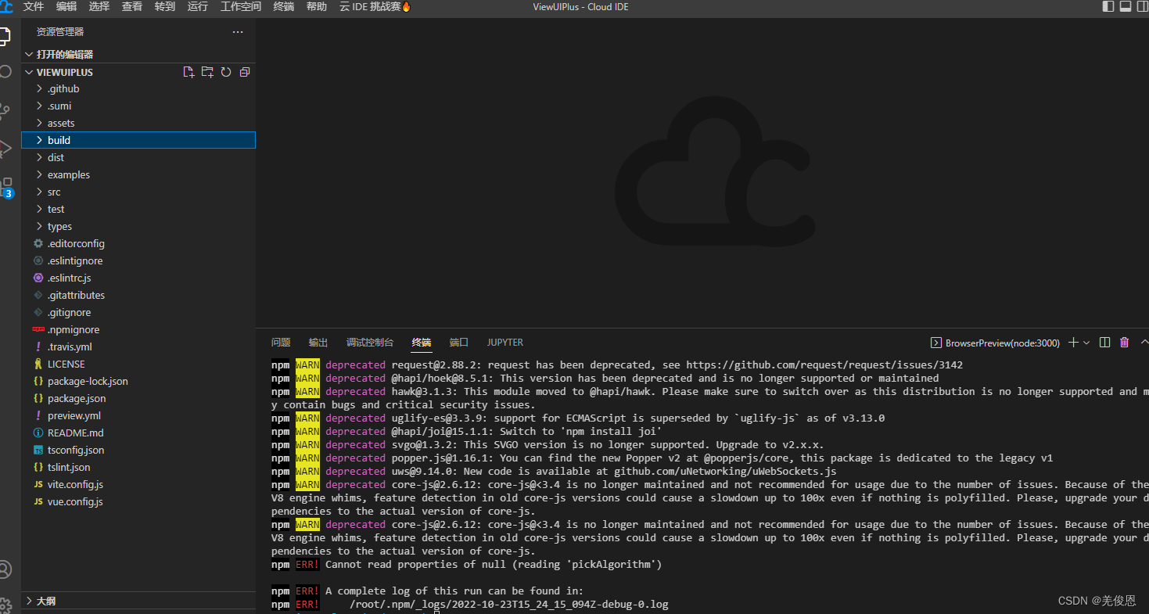Open the .eslintrc.js file
1149x614 pixels.
tap(138, 278)
